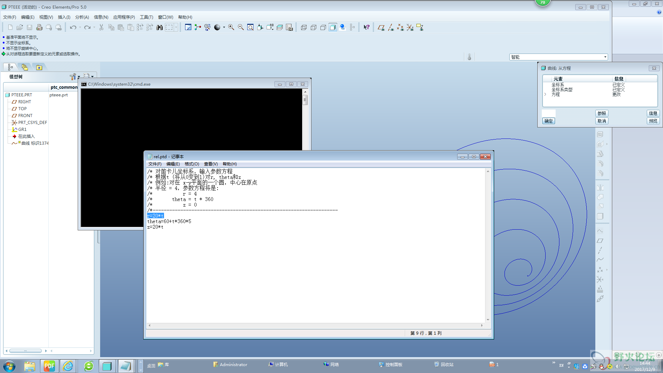Switch to the Favorites tab icon
663x373 pixels.
[x=39, y=67]
